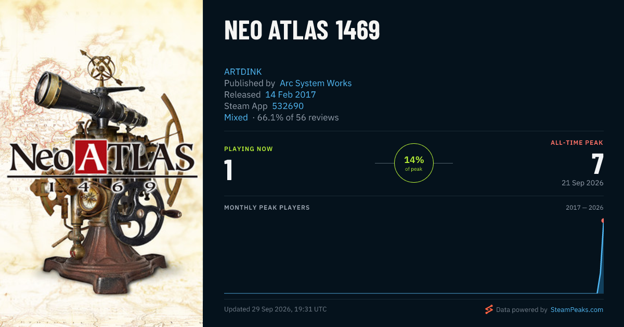Viewport: 624px width, 327px height.
Task: Open the Arc System Works publisher link
Action: 316,83
